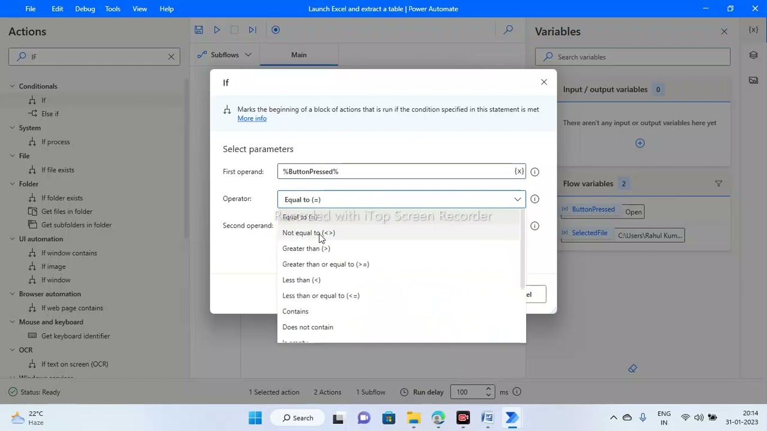Filter flow variables icon

[718, 184]
